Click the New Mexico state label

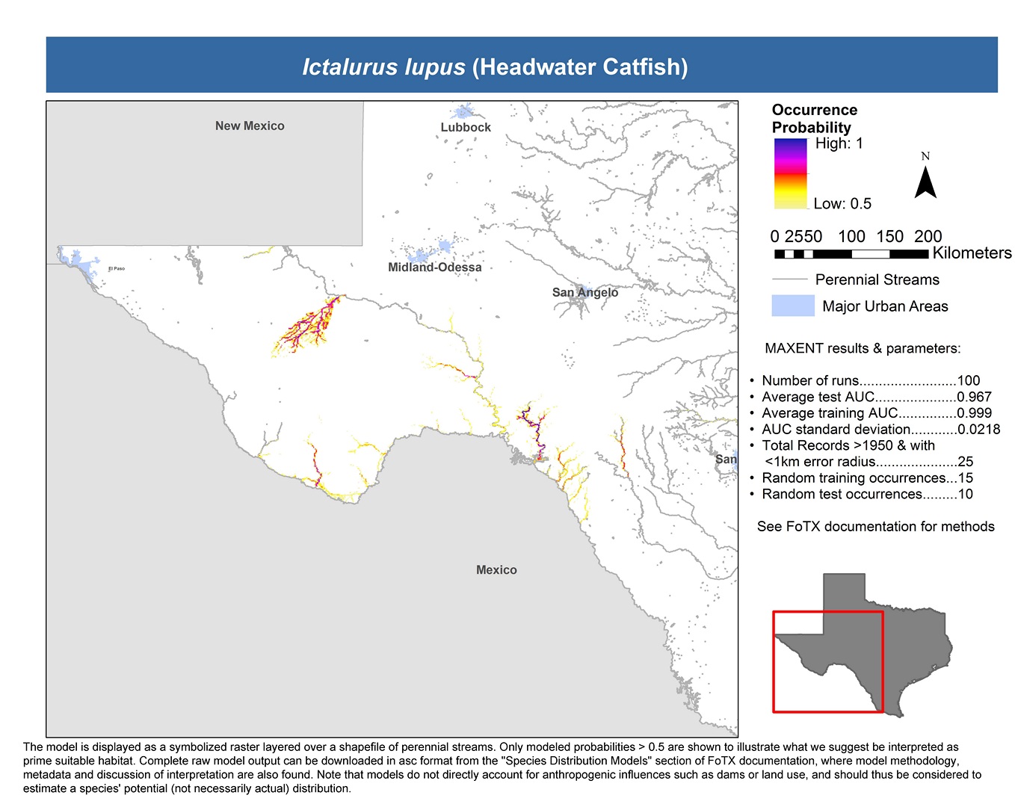(x=250, y=126)
